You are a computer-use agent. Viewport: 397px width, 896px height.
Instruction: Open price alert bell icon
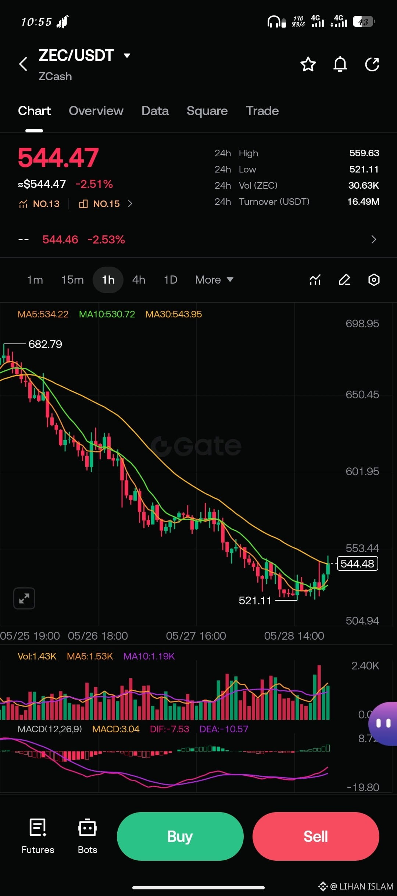[340, 64]
